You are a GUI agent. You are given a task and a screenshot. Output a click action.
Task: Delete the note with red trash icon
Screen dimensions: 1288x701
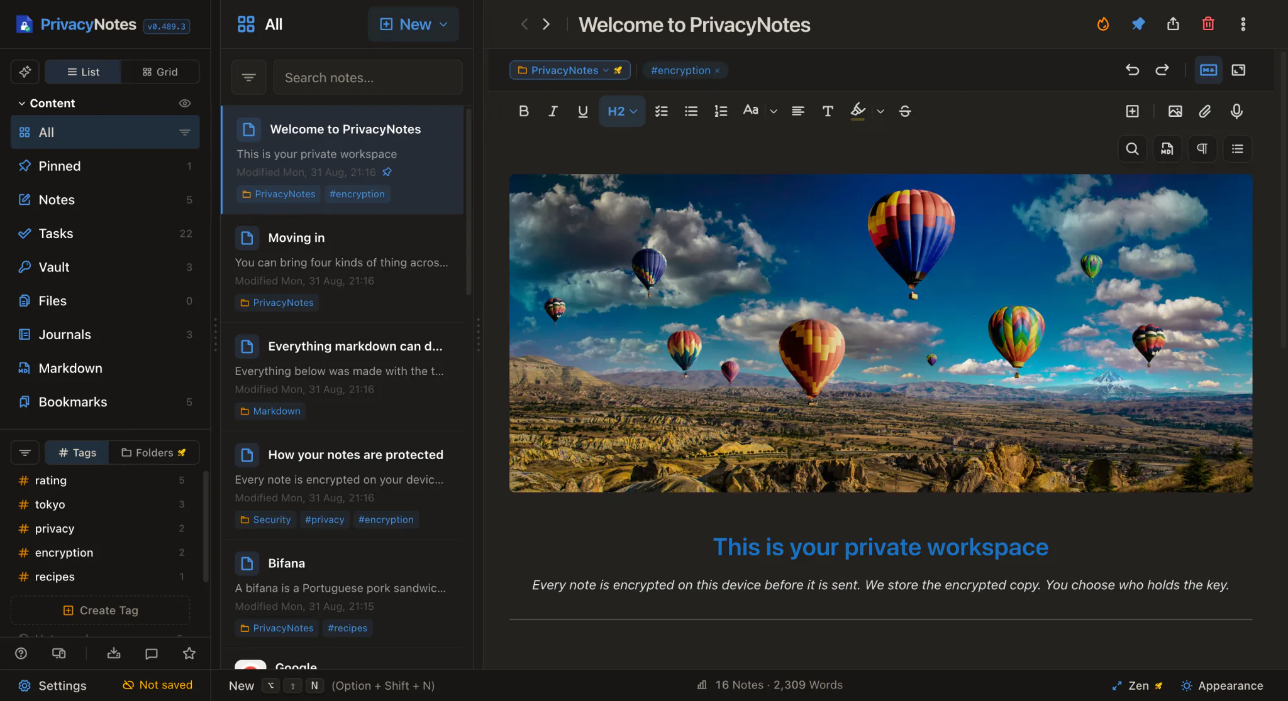pyautogui.click(x=1208, y=24)
